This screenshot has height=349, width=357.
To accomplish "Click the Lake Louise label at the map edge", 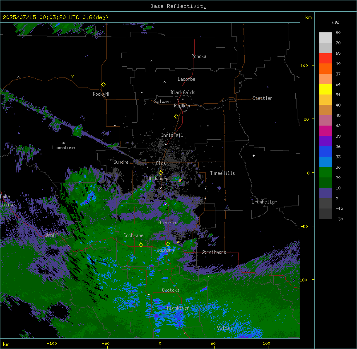I will click(x=7, y=201).
